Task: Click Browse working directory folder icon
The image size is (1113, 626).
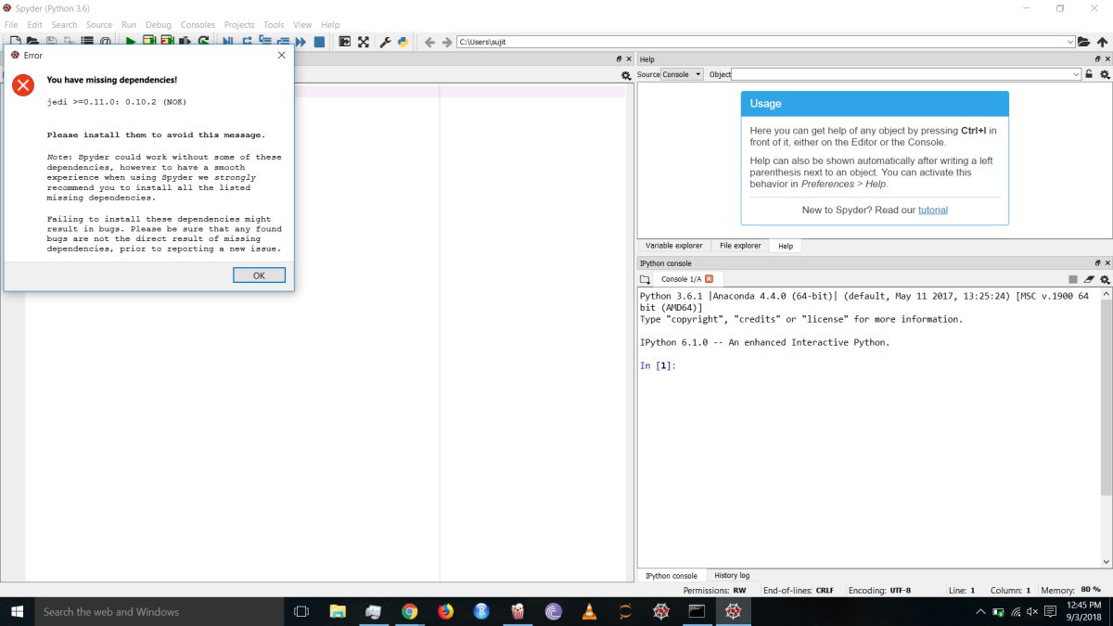Action: pyautogui.click(x=1083, y=42)
